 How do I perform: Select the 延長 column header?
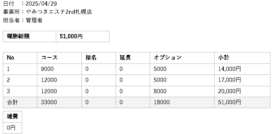tap(133, 58)
